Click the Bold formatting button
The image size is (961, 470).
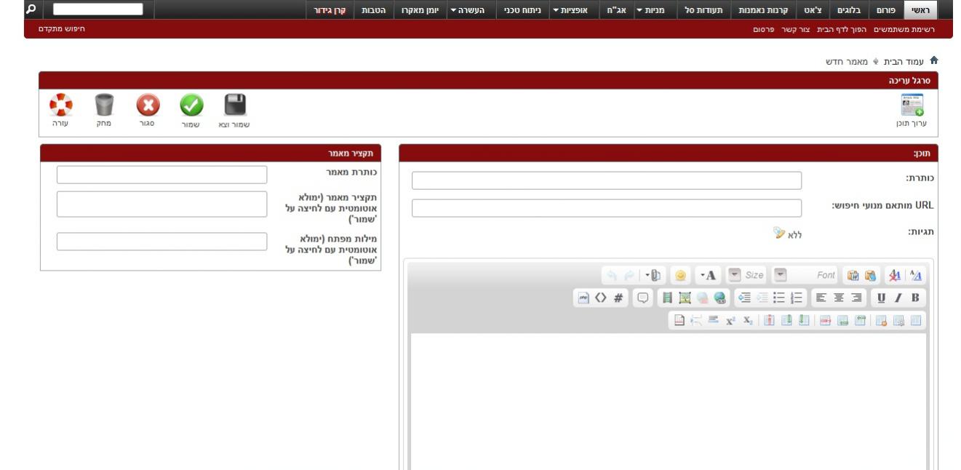(x=915, y=298)
